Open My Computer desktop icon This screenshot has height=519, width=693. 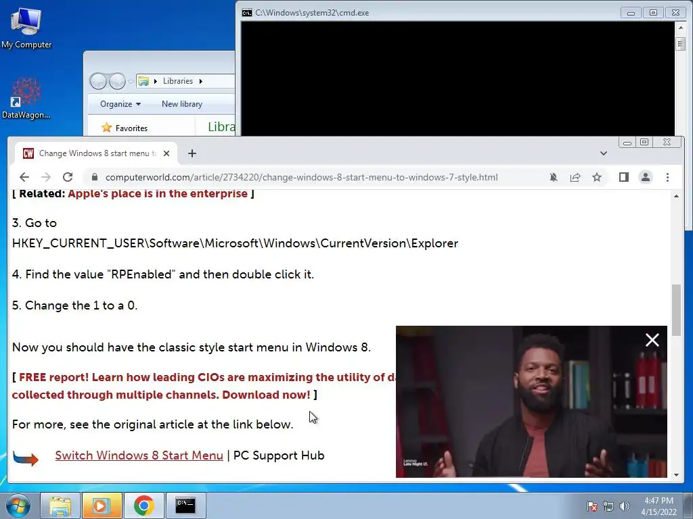[26, 28]
